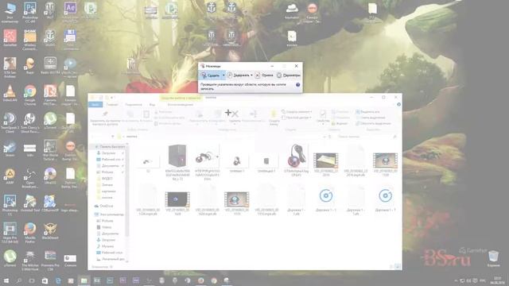Open the Корзина recycle bin icon
The width and height of the screenshot is (509, 286).
(x=493, y=256)
